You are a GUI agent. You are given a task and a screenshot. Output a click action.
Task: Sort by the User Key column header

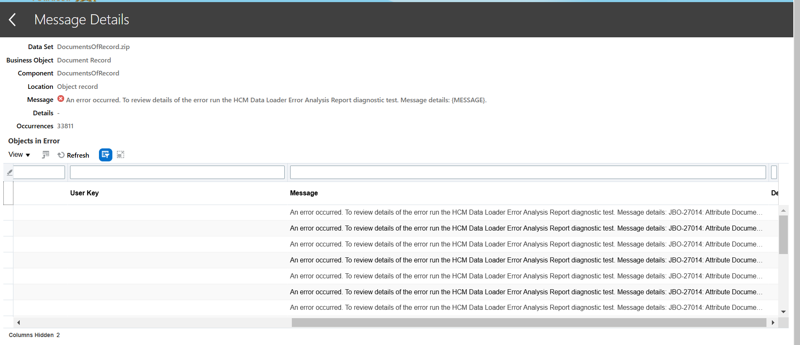[84, 193]
